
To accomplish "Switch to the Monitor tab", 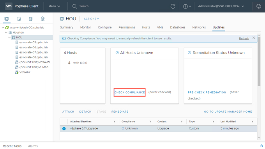I will (85, 27).
